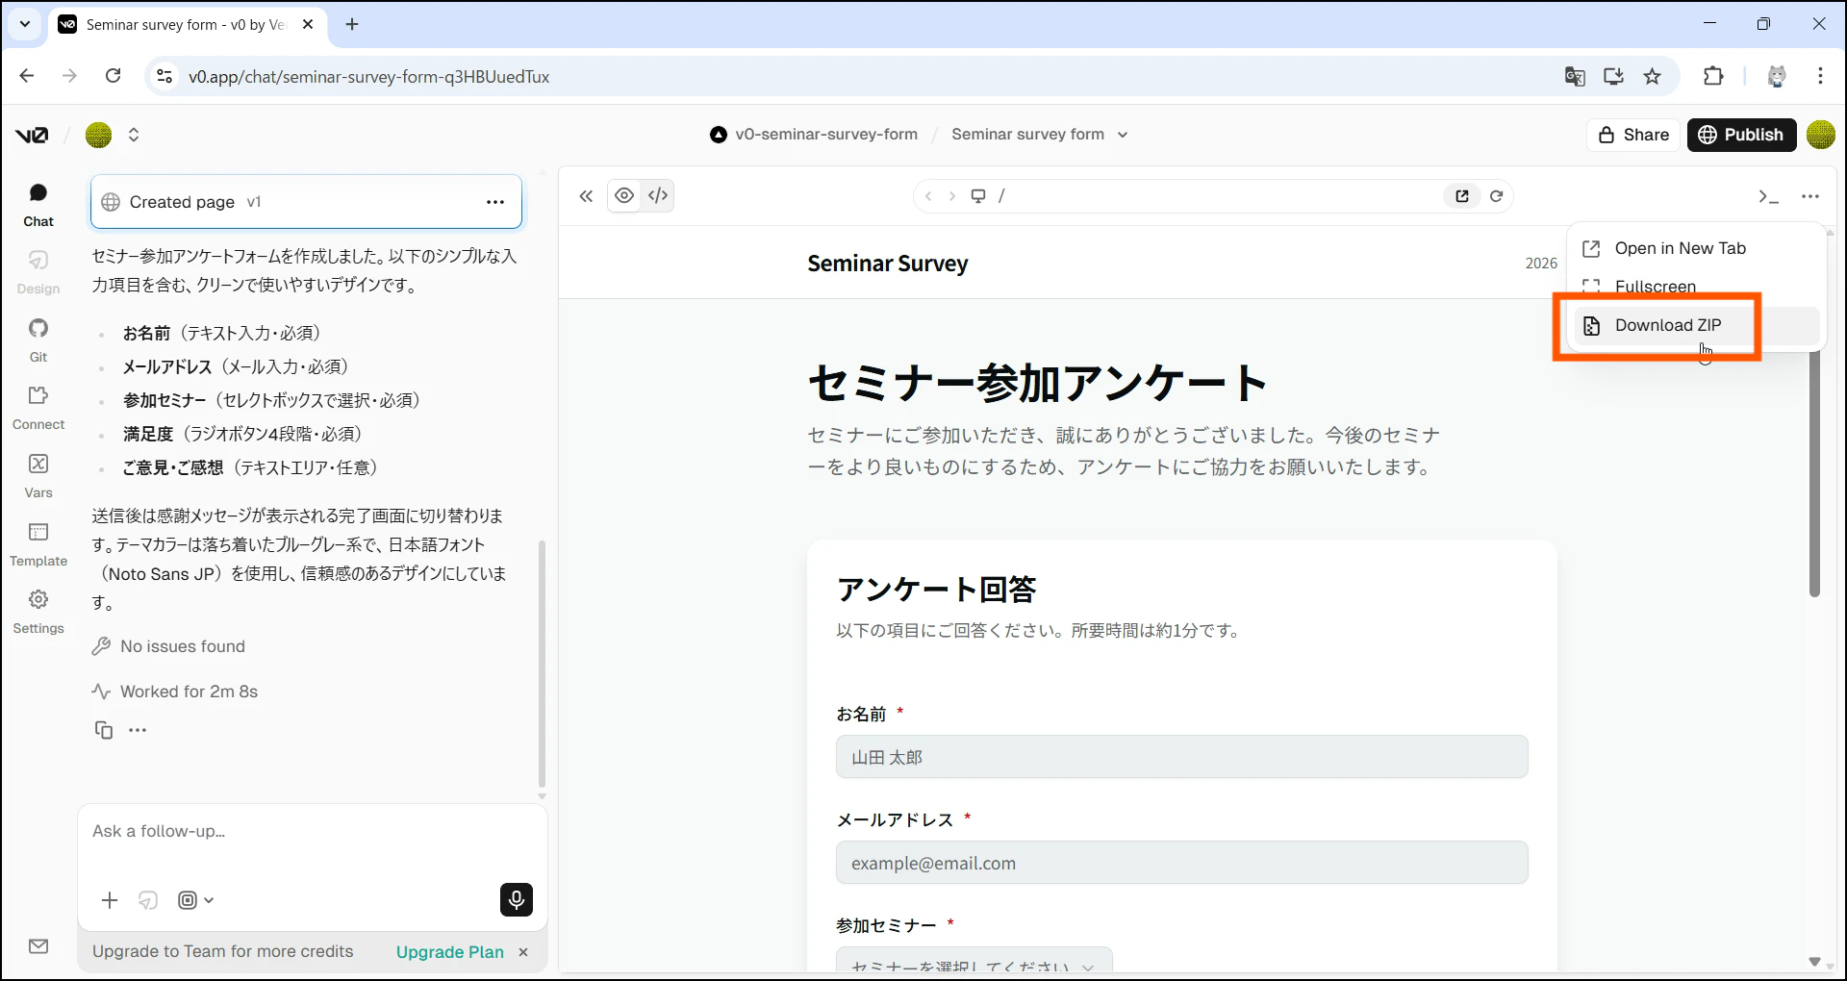Open the Vars sidebar panel

pos(38,476)
